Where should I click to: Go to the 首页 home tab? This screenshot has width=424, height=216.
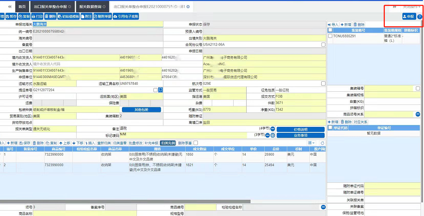pyautogui.click(x=22, y=7)
